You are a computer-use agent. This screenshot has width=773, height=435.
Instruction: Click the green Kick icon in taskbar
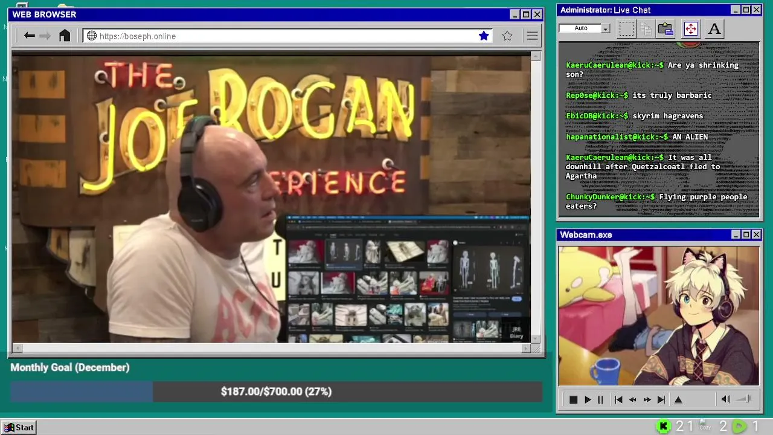click(x=663, y=427)
